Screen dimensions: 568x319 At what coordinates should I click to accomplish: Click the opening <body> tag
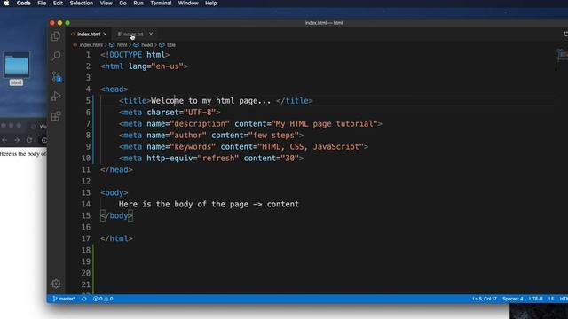coord(114,192)
